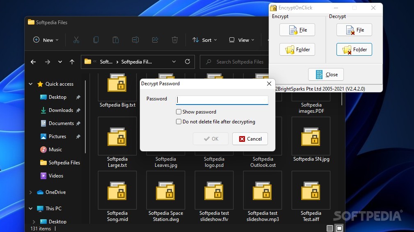Enable the Show password checkbox
Viewport: 414px width, 232px height.
(179, 112)
